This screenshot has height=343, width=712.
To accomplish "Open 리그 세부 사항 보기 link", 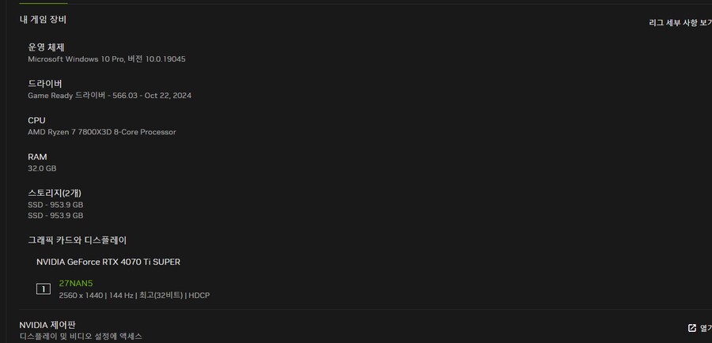I will tap(680, 24).
